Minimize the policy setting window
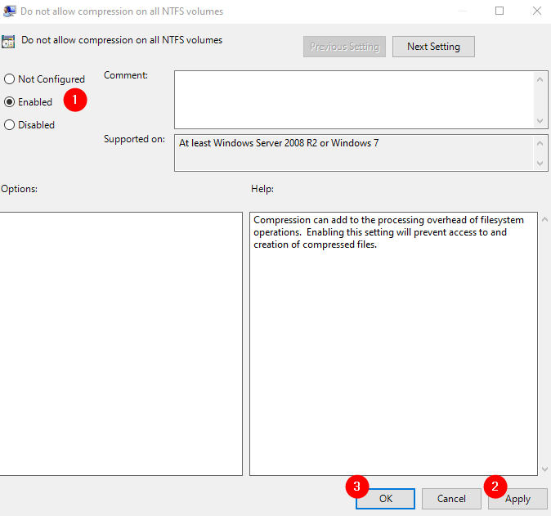 tap(463, 11)
